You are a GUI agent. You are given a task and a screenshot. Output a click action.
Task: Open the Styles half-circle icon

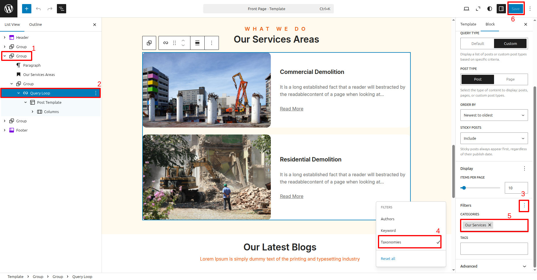490,9
